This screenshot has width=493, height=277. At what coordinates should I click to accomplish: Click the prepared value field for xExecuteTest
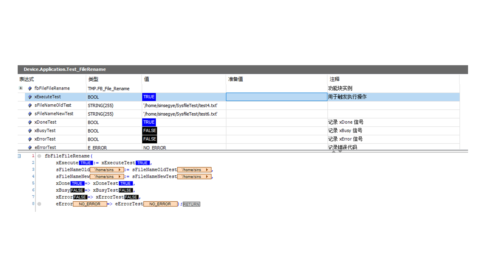[x=277, y=97]
